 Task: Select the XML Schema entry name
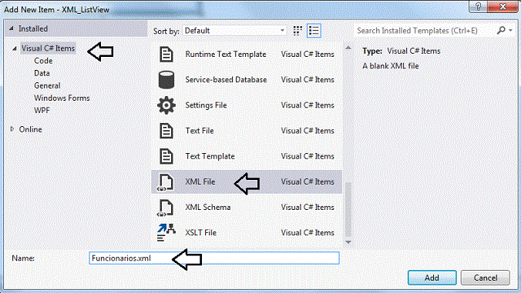point(207,208)
